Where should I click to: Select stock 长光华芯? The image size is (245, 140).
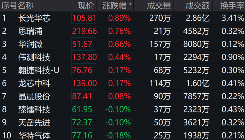tap(34, 18)
